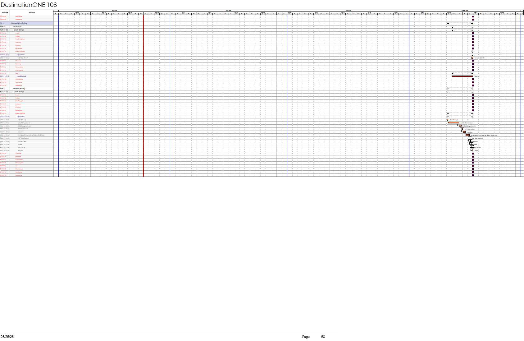Click Equipment in row 821-11-01-G
This screenshot has width=524, height=341.
coord(21,55)
